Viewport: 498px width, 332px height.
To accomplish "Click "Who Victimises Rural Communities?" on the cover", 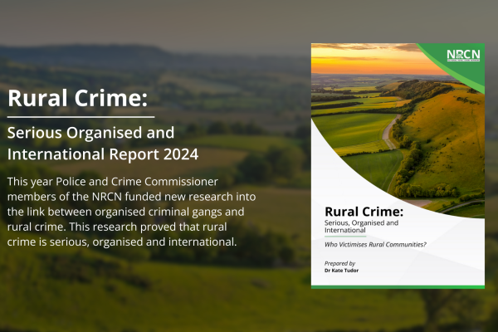I will [375, 244].
